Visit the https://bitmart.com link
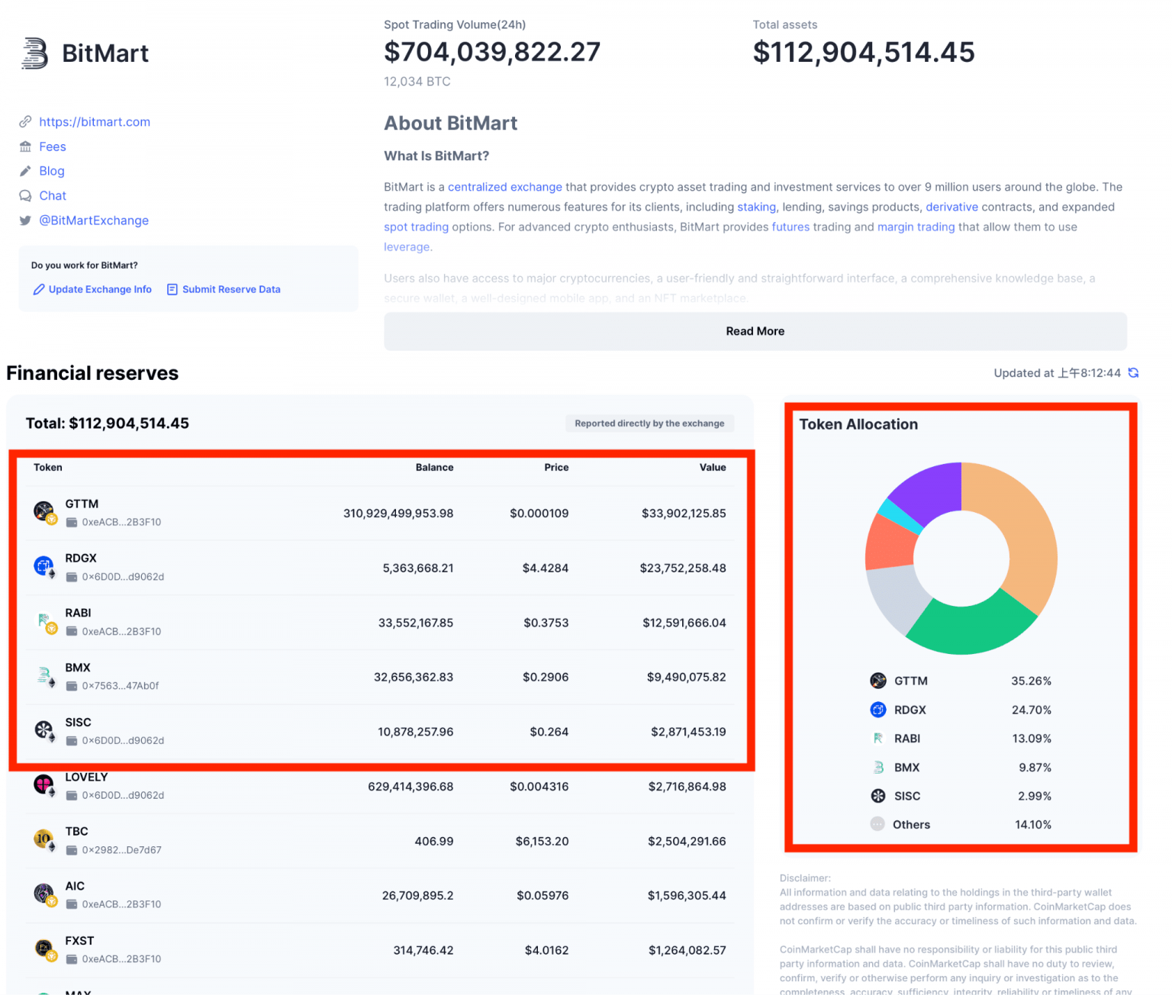1172x995 pixels. click(x=95, y=121)
